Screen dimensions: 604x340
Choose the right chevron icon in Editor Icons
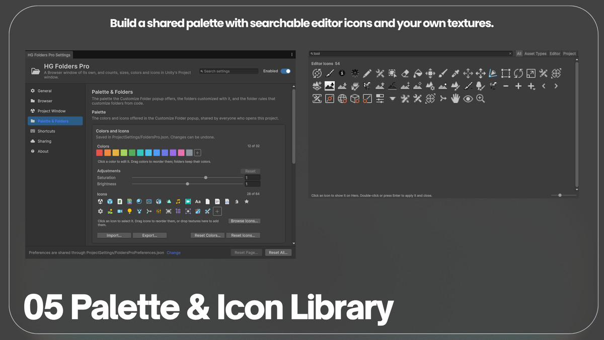[x=556, y=86]
